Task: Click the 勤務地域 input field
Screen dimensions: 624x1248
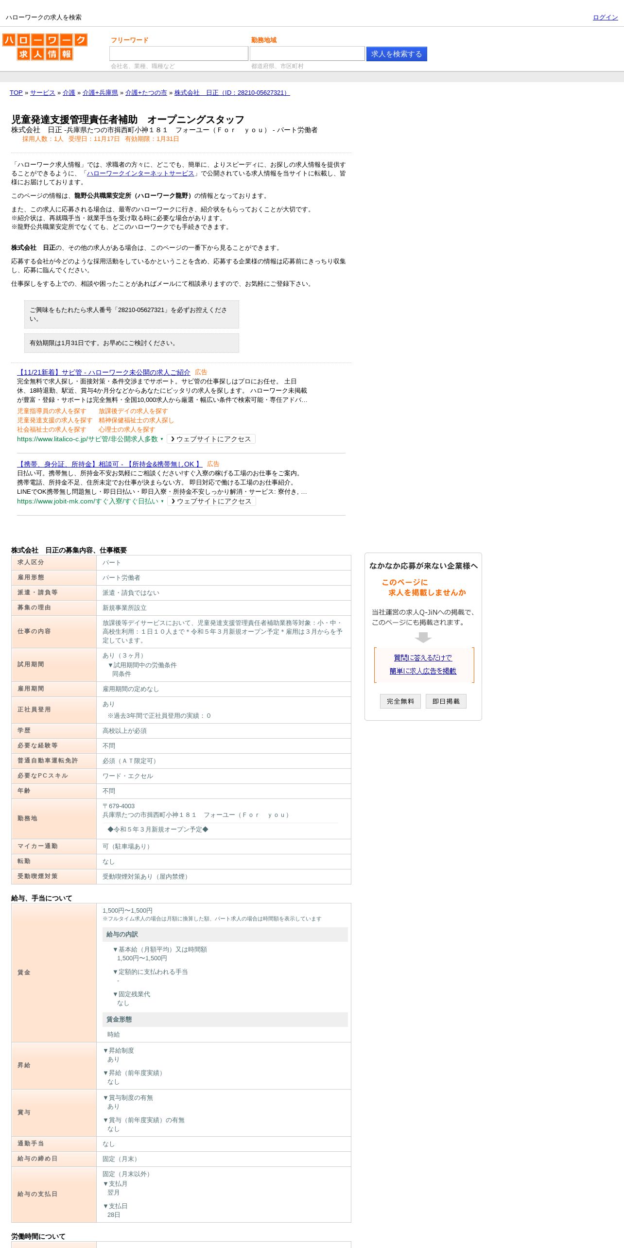Action: (x=307, y=53)
